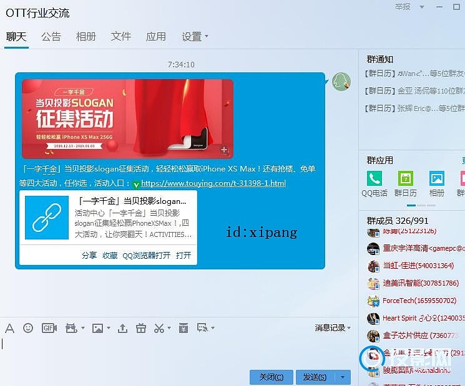Switch to the 聊天 tab
Viewport: 465px width, 386px height.
click(16, 37)
